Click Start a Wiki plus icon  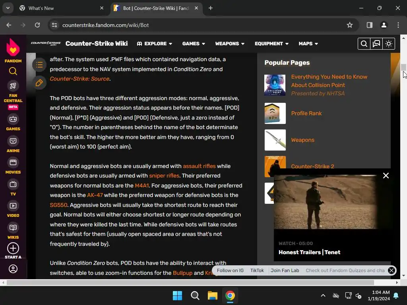13,248
